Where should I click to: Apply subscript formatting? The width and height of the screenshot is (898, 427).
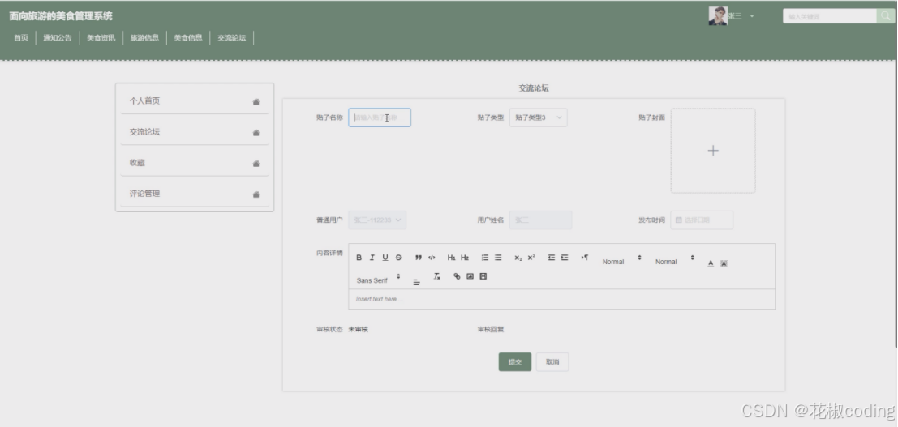(x=518, y=258)
